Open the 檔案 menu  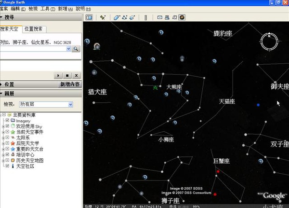pyautogui.click(x=4, y=9)
